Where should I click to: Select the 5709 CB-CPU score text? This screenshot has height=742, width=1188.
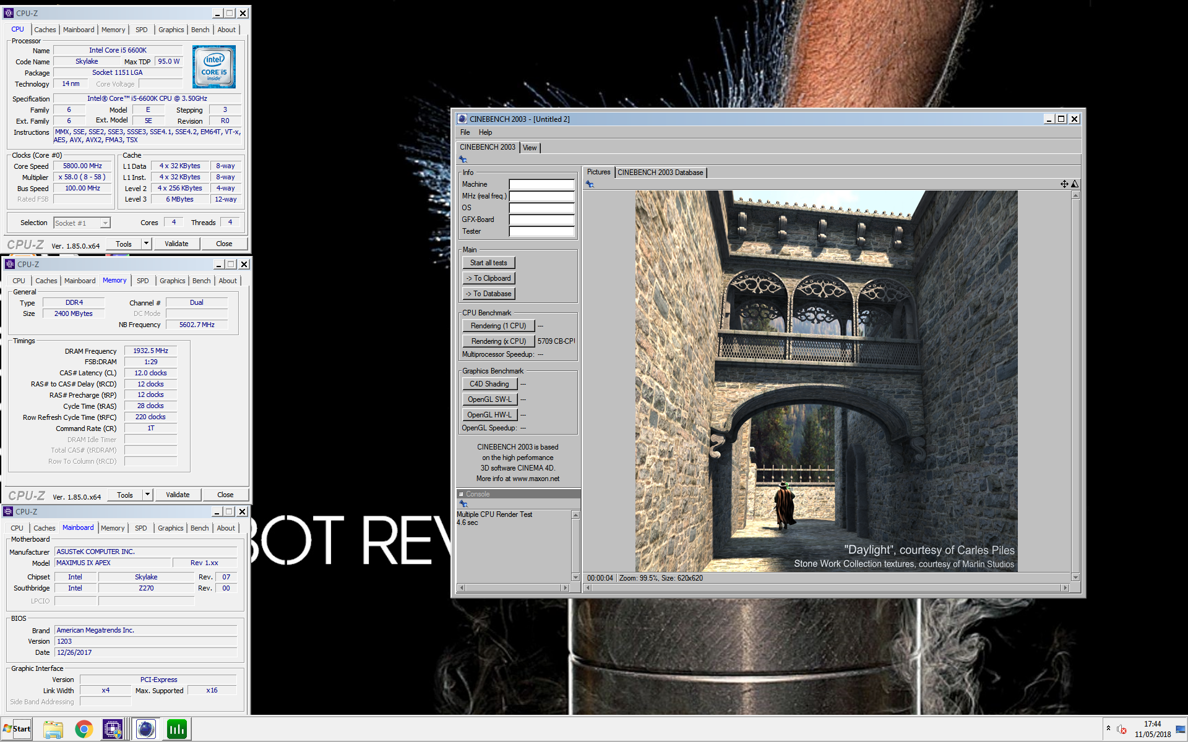(556, 341)
